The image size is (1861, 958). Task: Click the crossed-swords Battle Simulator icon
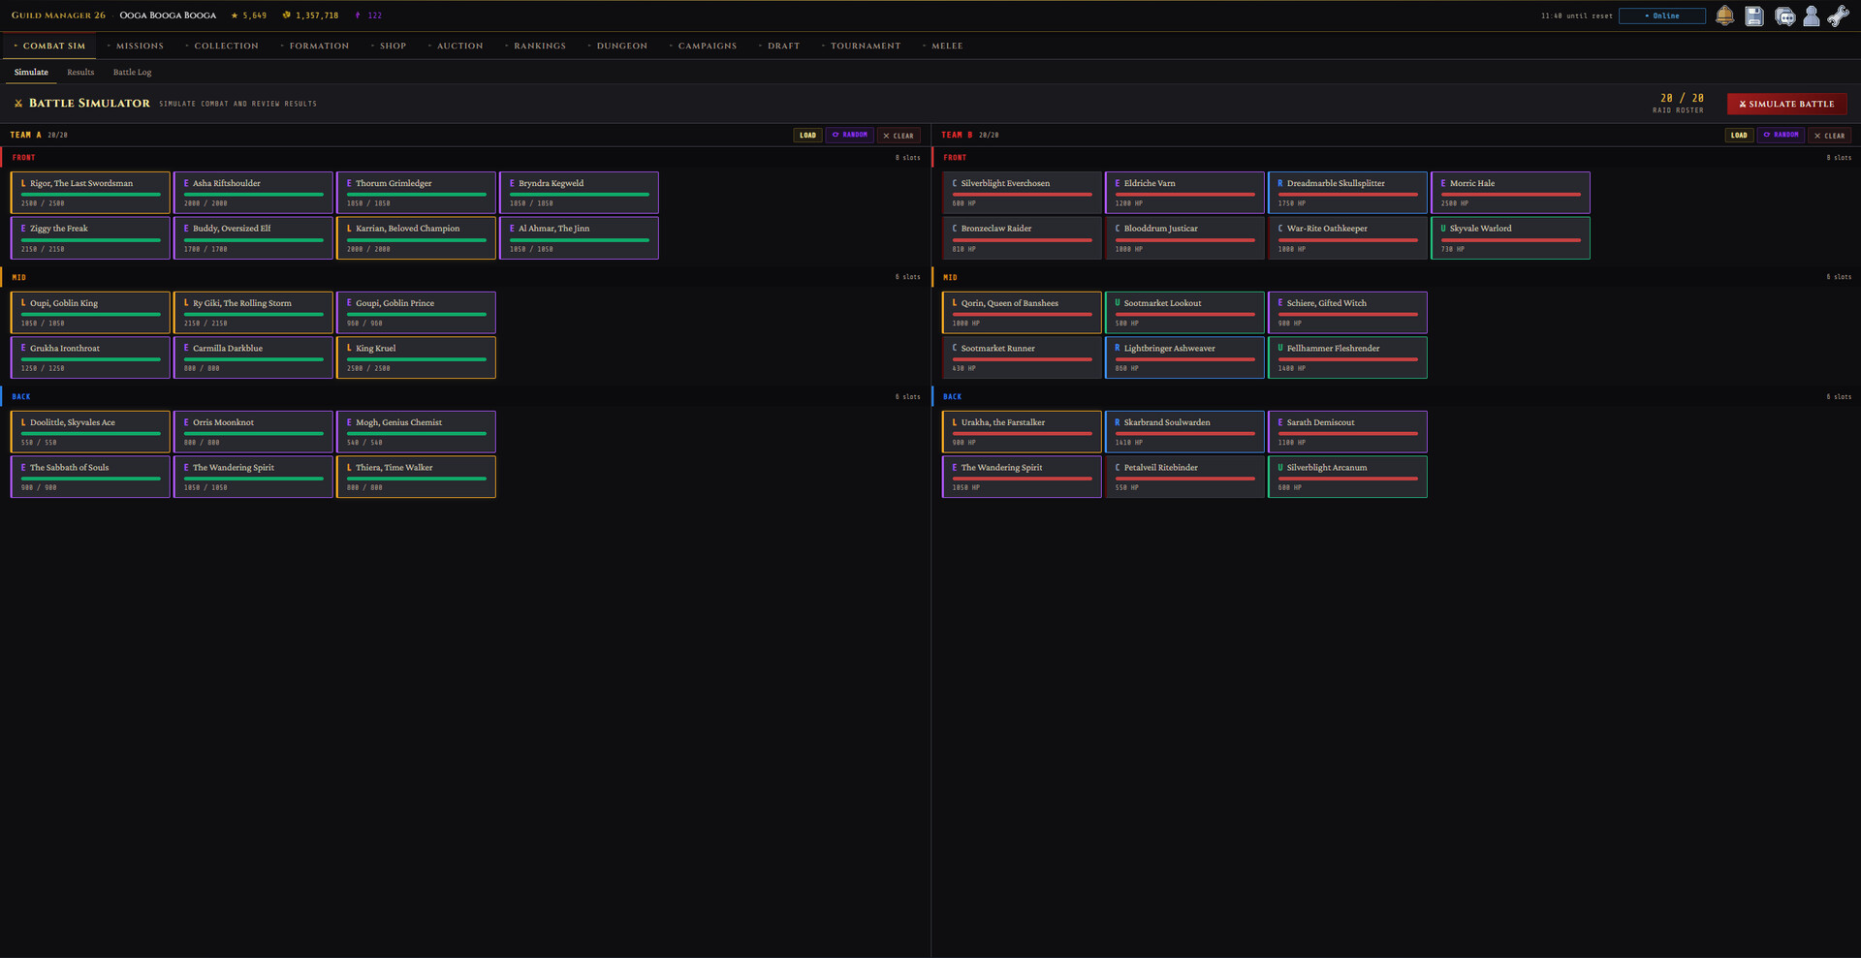click(x=19, y=104)
